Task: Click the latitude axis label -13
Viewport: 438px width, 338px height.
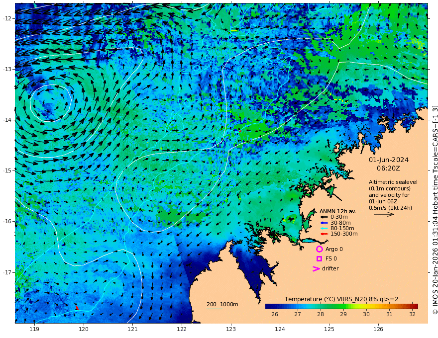Action: [x=7, y=69]
